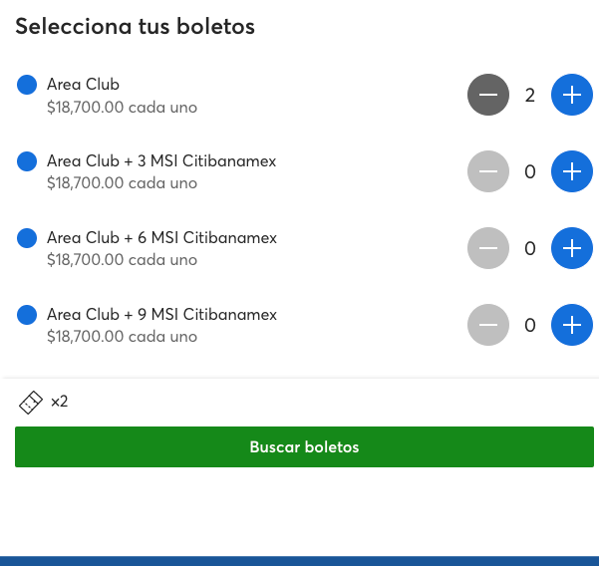Image resolution: width=599 pixels, height=566 pixels.
Task: Click blue dot for 9 MSI Citibanamex
Action: 28,315
